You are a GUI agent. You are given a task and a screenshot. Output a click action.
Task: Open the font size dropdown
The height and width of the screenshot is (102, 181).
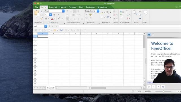[x=50, y=15]
